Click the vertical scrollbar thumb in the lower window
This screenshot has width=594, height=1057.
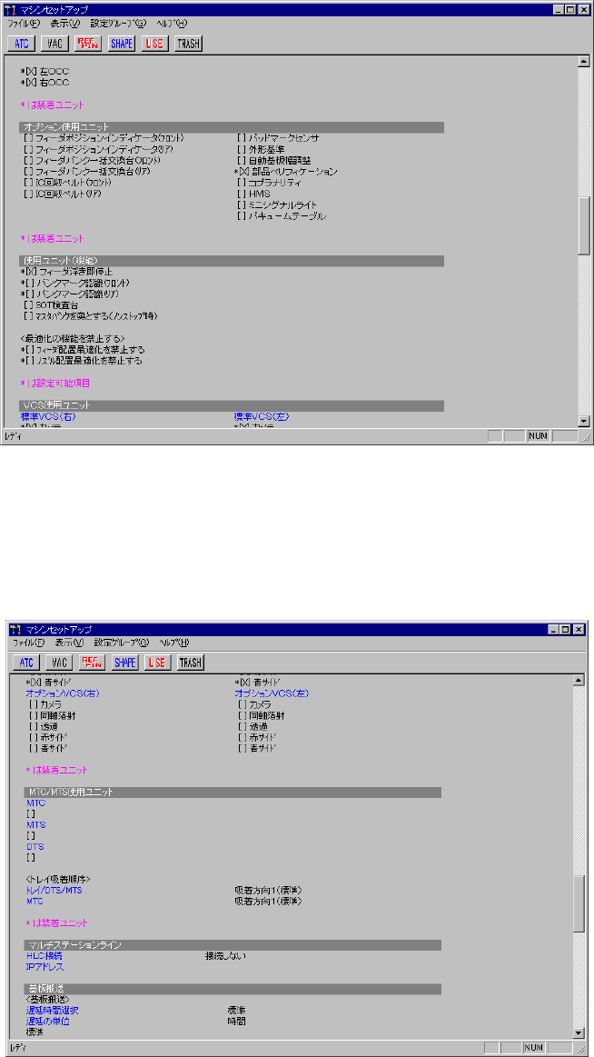pyautogui.click(x=579, y=904)
